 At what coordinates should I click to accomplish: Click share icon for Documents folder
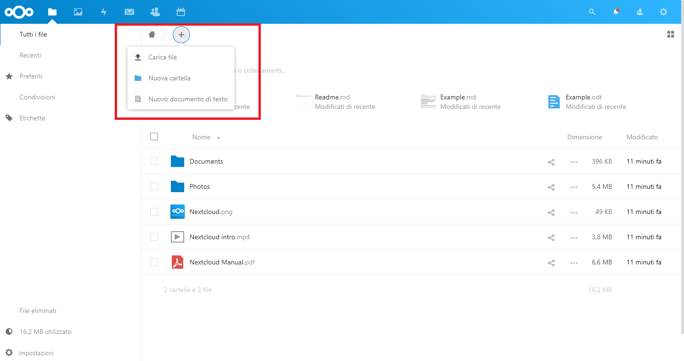551,162
